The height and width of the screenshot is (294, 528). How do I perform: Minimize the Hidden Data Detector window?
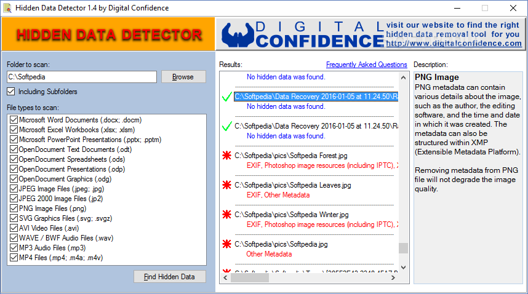click(457, 8)
